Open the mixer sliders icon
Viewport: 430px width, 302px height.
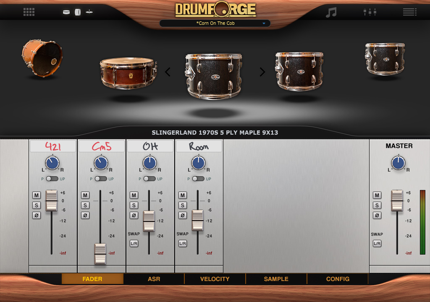370,12
